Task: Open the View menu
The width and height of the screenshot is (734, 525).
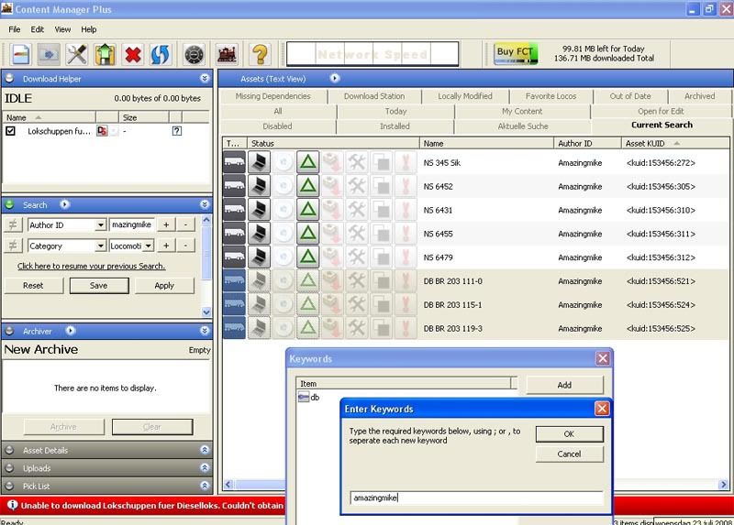Action: [62, 29]
